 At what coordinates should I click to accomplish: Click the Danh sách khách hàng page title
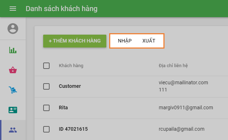pos(61,9)
